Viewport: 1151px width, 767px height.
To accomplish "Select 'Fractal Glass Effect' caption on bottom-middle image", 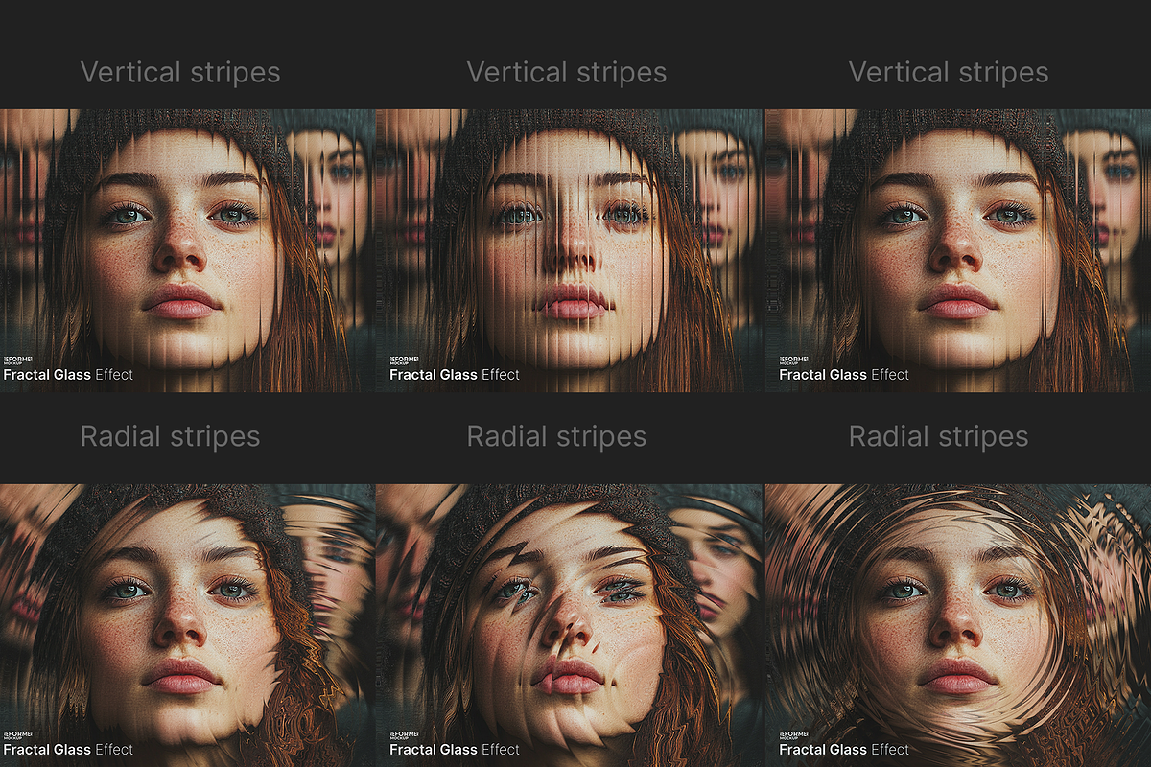I will tap(455, 750).
